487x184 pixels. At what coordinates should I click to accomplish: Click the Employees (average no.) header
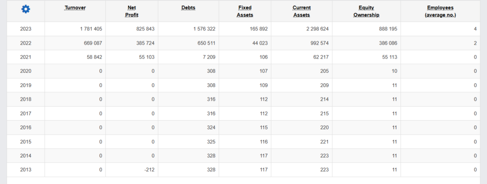click(440, 11)
